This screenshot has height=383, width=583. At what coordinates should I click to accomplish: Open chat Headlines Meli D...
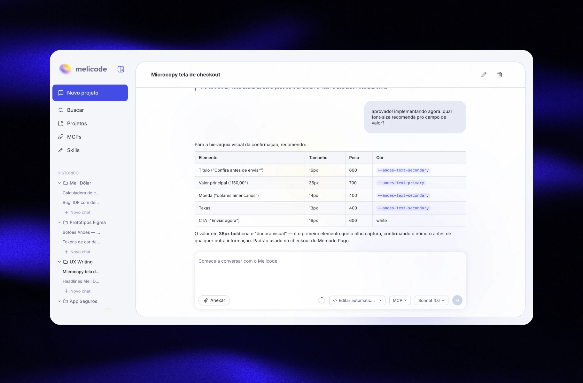[x=81, y=282]
